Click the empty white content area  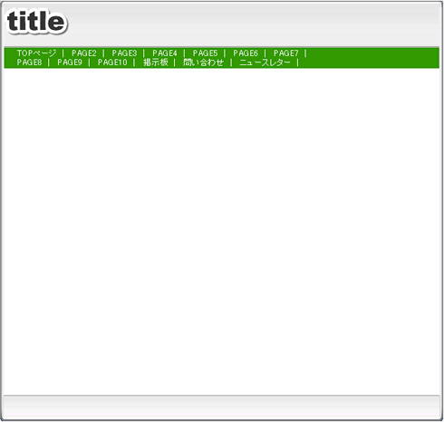point(222,231)
